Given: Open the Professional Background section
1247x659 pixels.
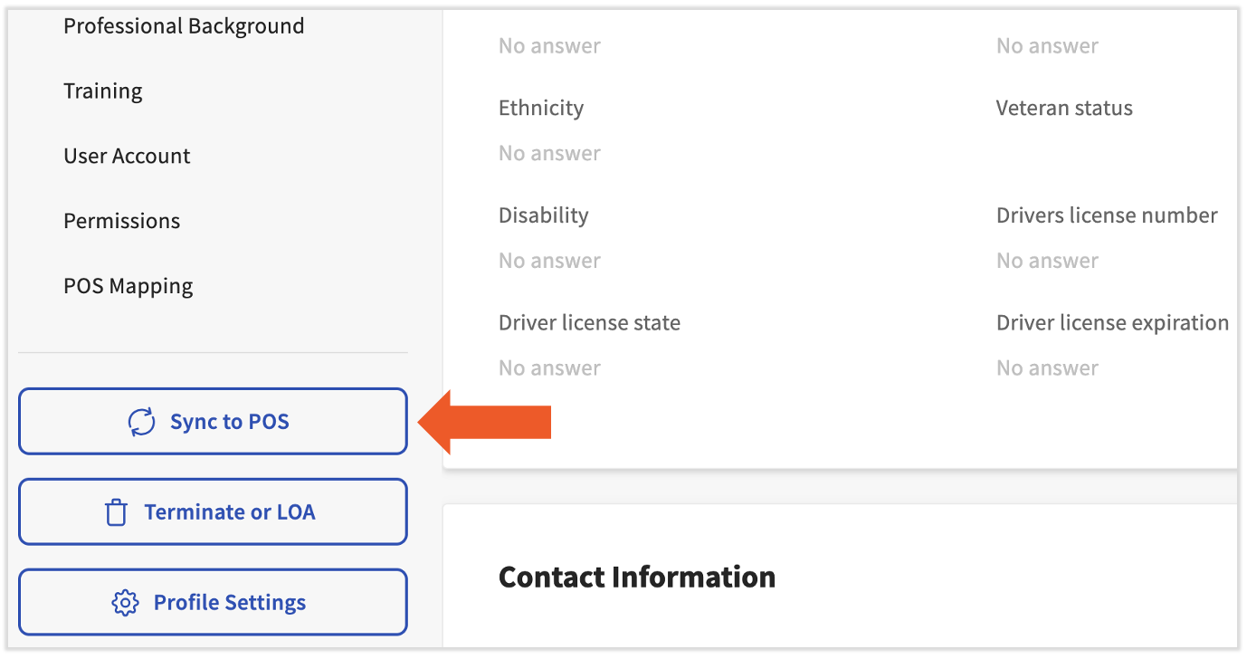Looking at the screenshot, I should click(x=184, y=26).
